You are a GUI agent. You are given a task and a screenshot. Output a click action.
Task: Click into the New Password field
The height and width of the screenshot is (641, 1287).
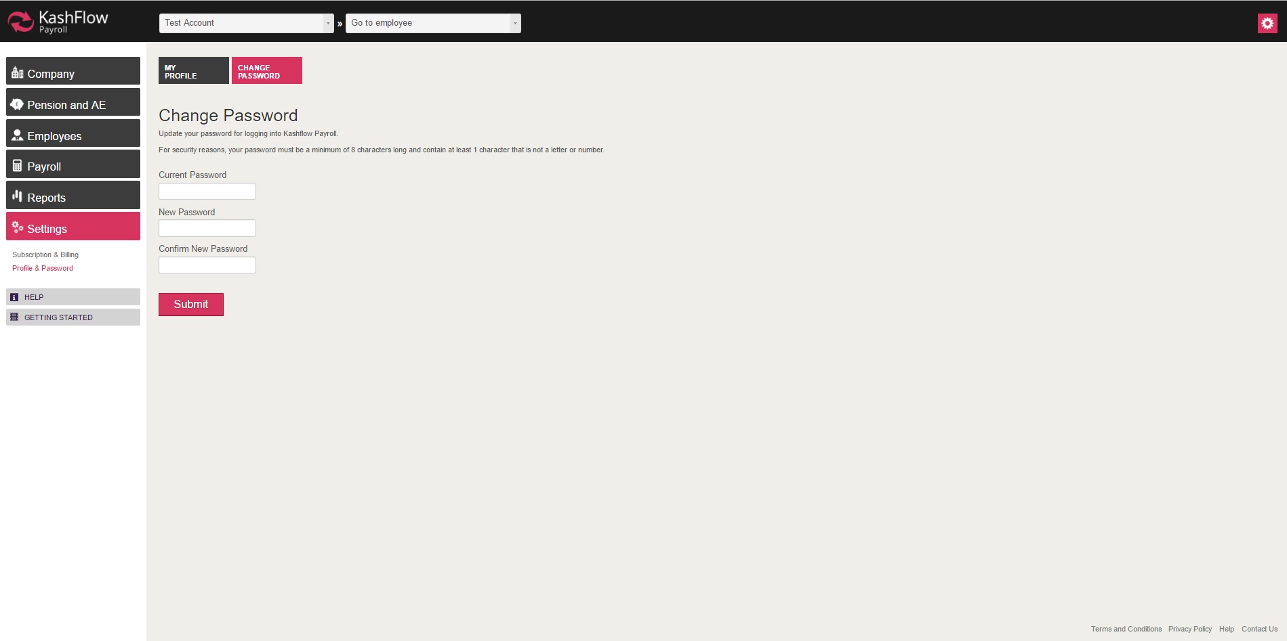[207, 228]
